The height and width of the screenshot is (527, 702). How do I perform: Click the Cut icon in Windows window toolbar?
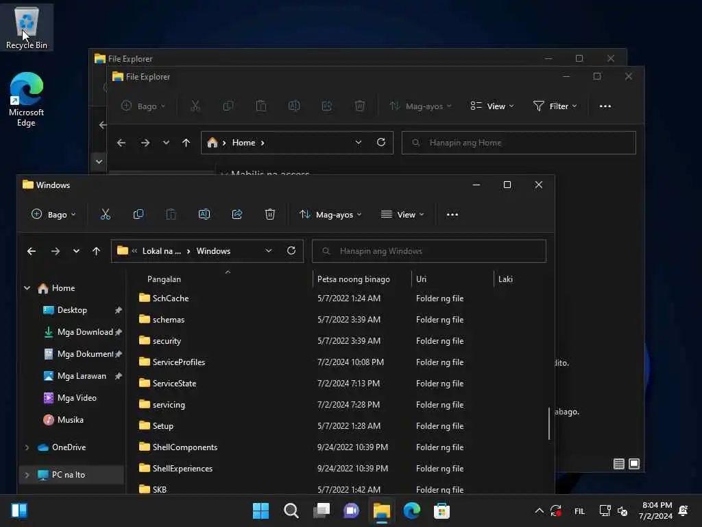[x=106, y=215]
